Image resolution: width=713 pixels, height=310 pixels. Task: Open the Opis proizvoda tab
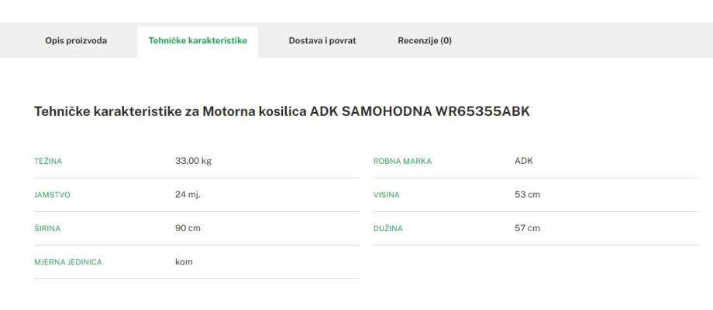76,41
